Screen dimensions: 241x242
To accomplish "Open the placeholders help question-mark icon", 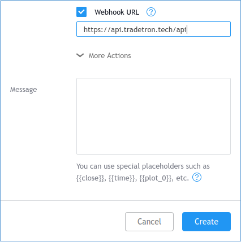I will click(197, 177).
